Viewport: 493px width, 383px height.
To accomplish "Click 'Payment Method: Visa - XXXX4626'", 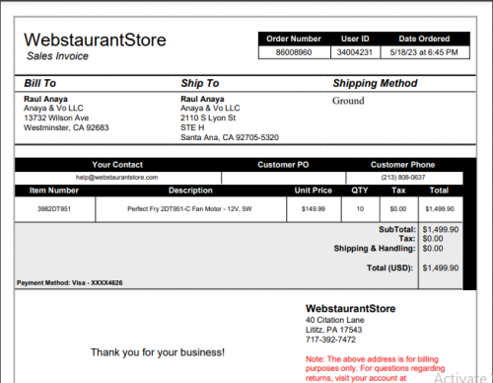I will point(70,282).
